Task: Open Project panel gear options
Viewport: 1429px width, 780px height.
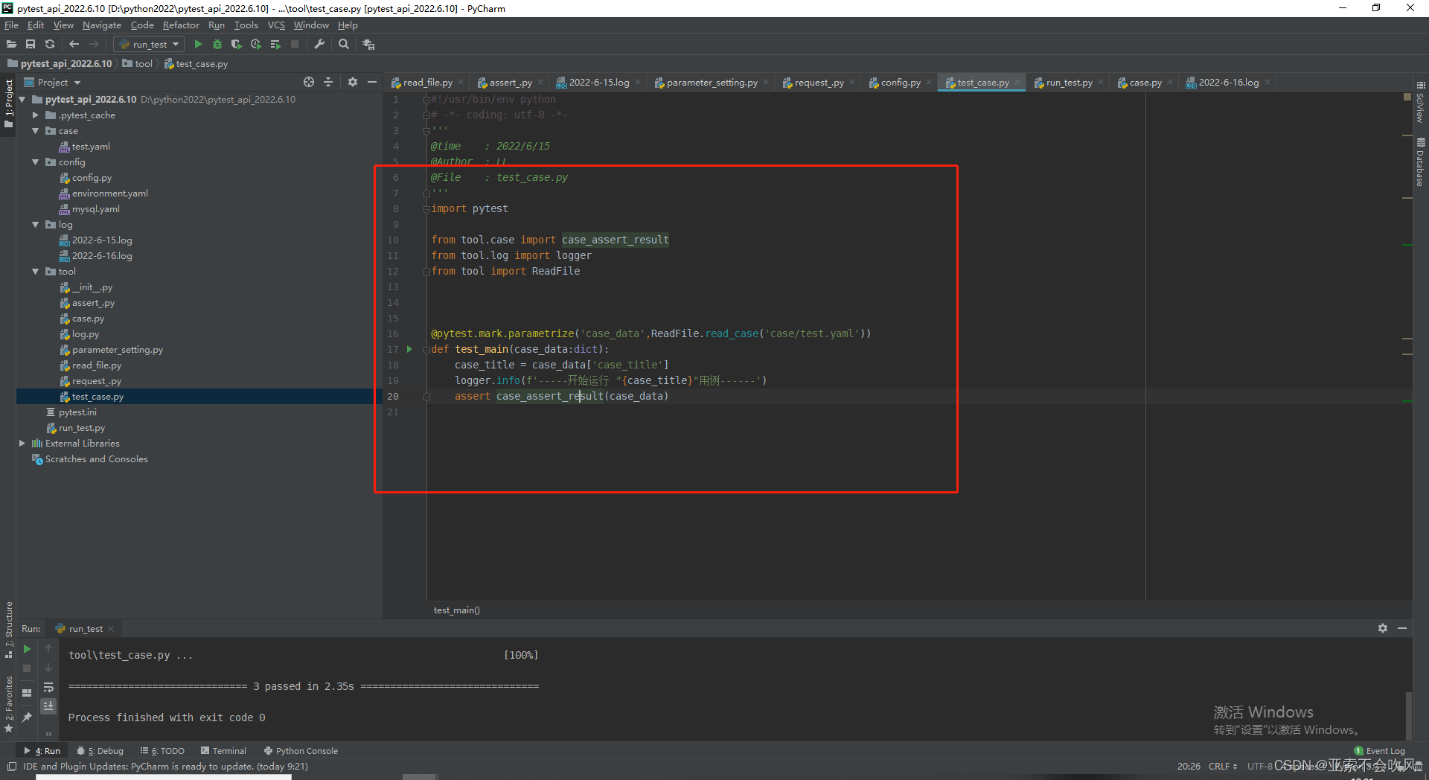Action: (353, 82)
